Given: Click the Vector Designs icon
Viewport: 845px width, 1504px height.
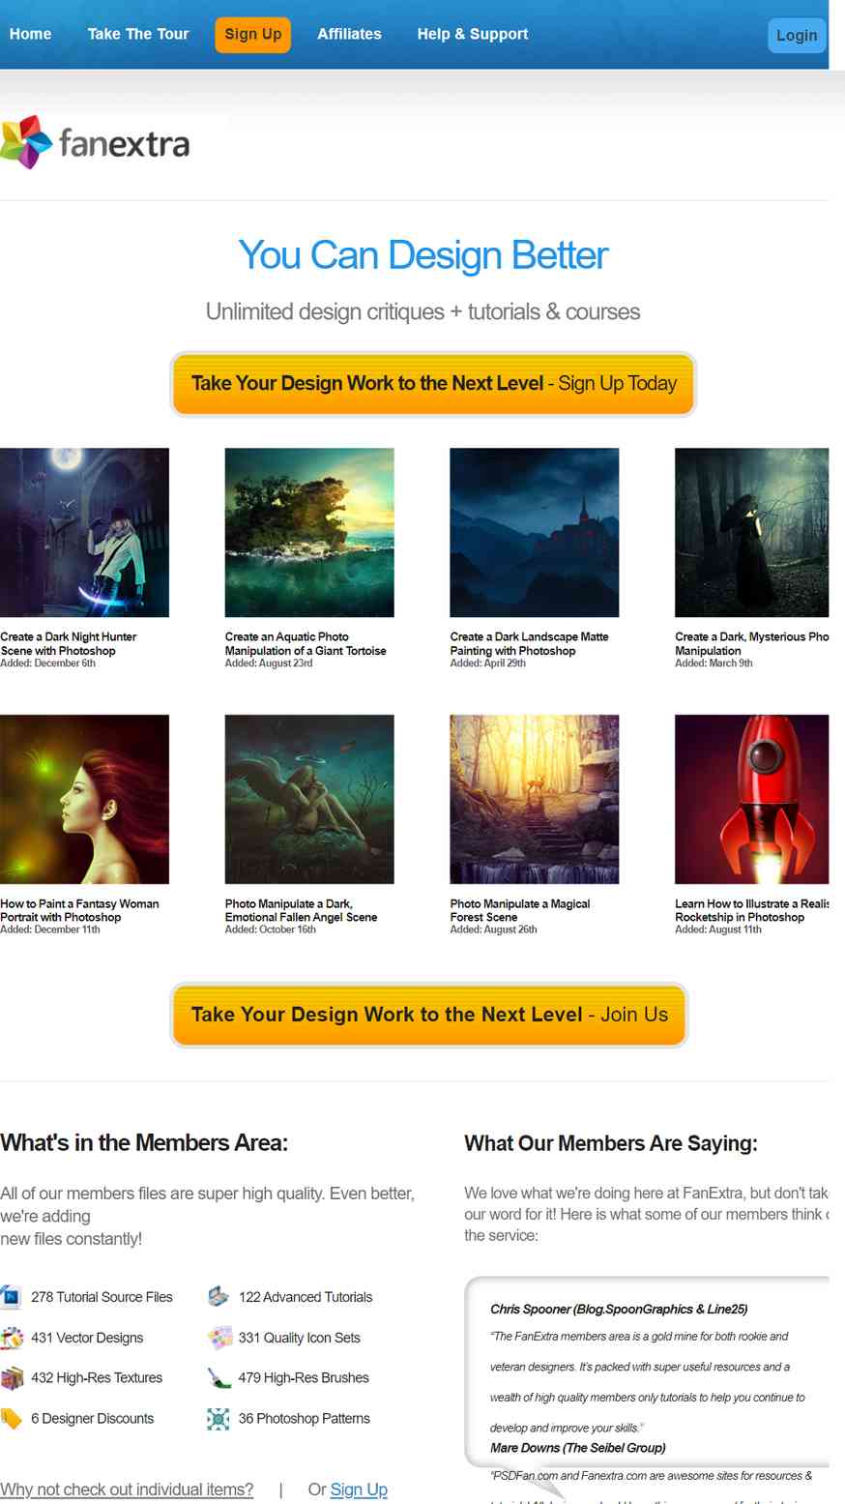Looking at the screenshot, I should click(11, 1338).
